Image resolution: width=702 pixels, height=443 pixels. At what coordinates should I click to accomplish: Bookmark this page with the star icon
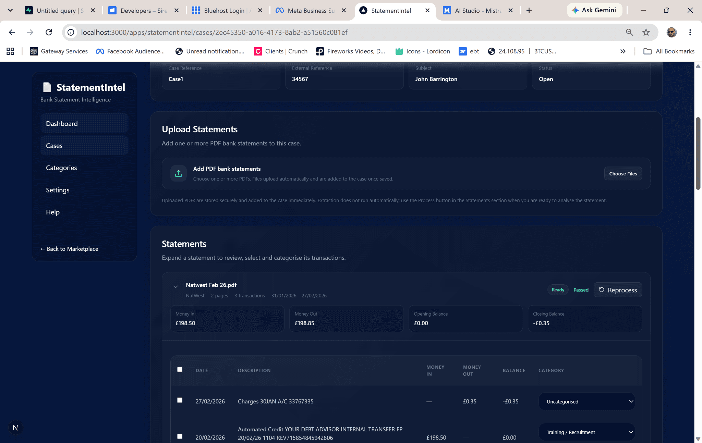(646, 32)
